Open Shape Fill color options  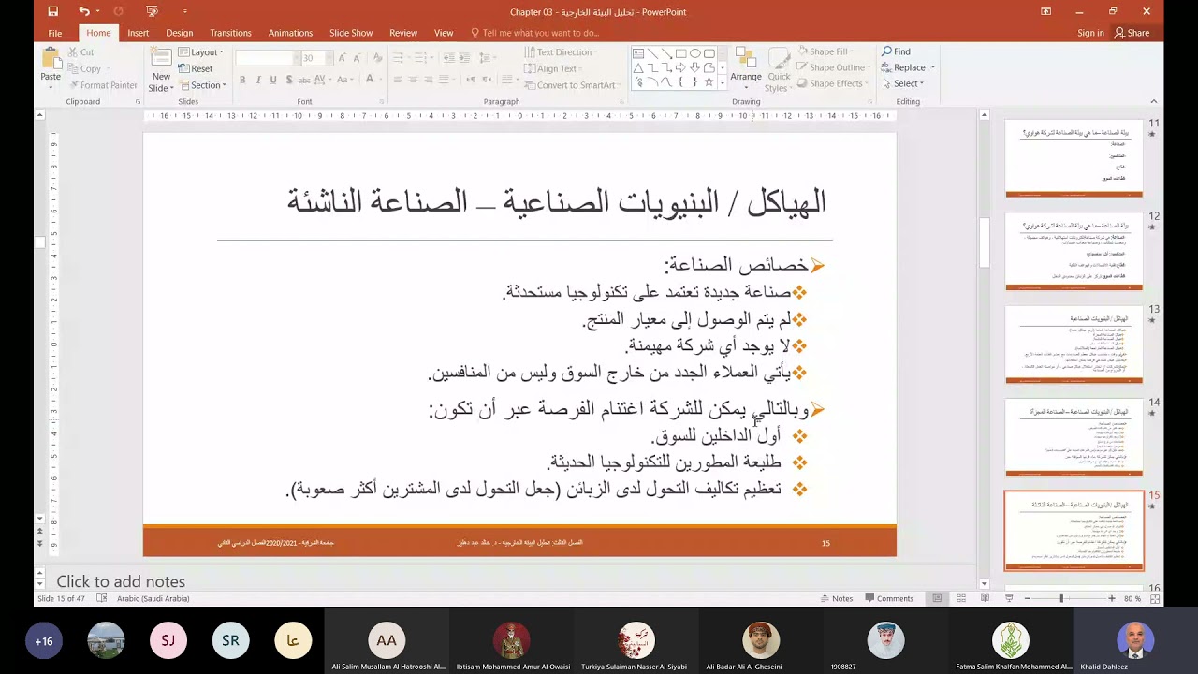[825, 52]
